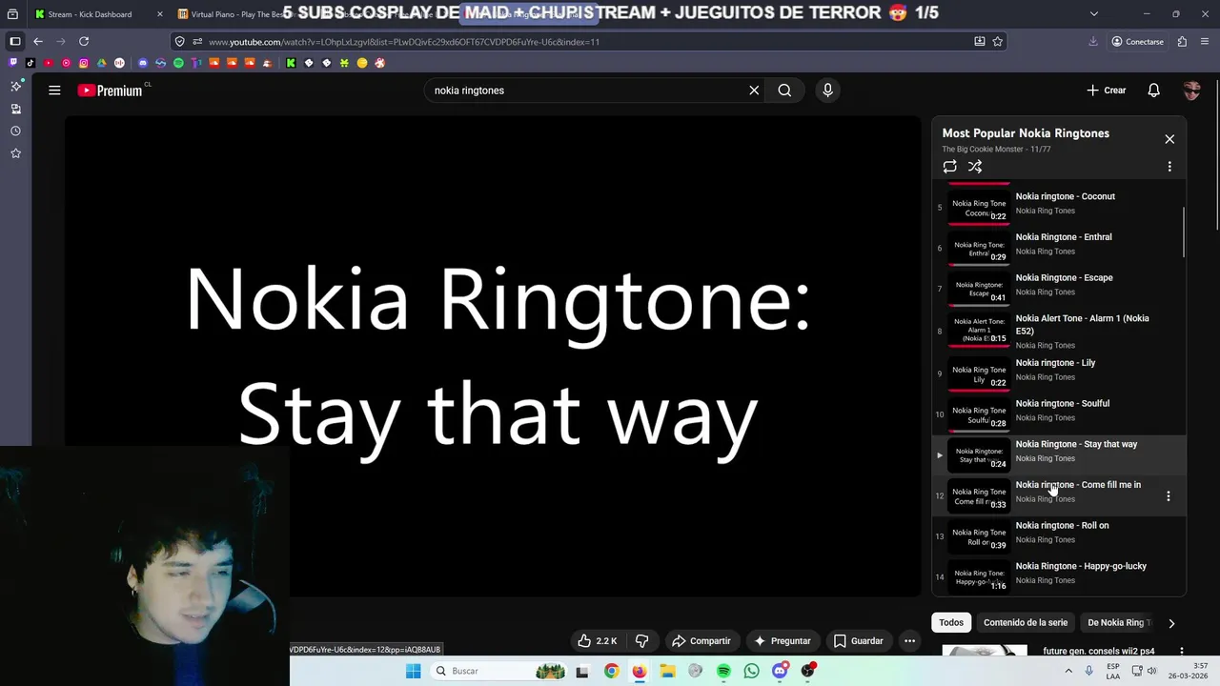This screenshot has width=1220, height=686.
Task: Go to YouTube Premium home logo
Action: [111, 91]
